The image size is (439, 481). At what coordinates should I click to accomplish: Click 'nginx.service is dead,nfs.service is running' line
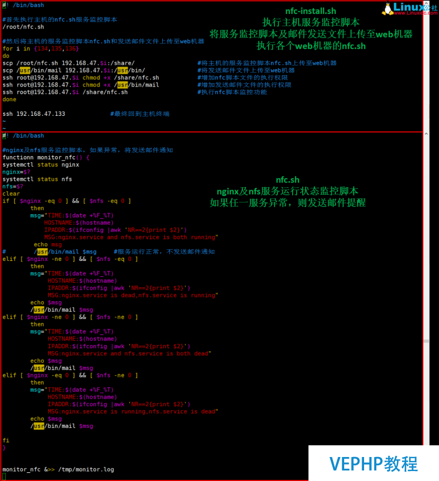point(133,296)
